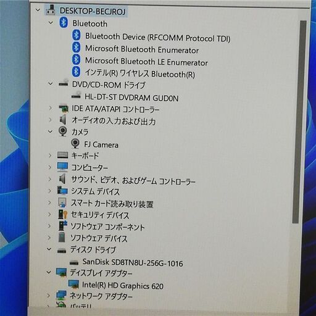Viewport: 316px width, 316px height.
Task: Select インテル(R) ワイヤレス Bluetooth(R) label
Action: pyautogui.click(x=140, y=73)
